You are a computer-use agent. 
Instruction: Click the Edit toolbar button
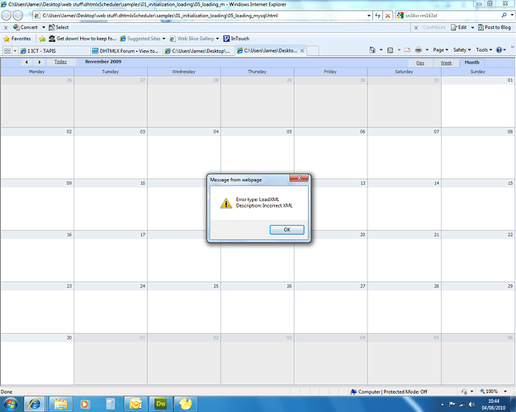click(x=459, y=27)
